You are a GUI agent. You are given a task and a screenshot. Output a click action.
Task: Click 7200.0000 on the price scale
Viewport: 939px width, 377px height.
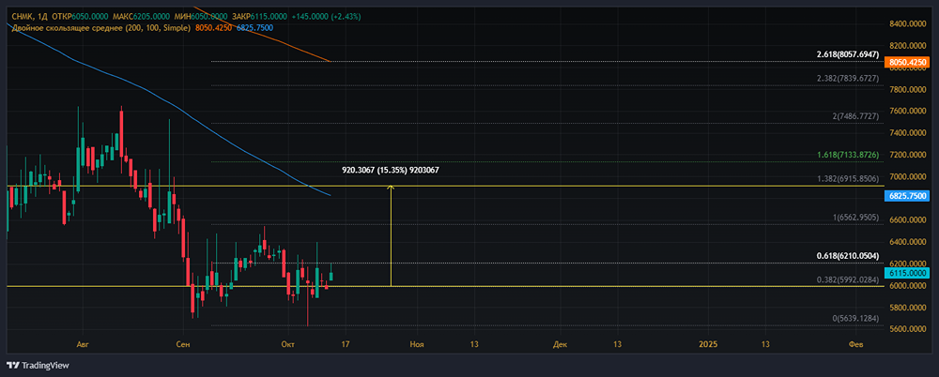tap(908, 155)
